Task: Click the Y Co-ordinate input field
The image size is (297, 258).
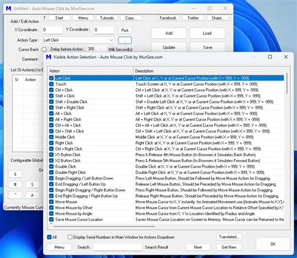Action: (x=104, y=30)
